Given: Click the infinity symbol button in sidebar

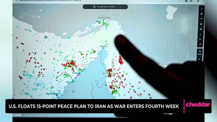Looking at the screenshot, I should [199, 59].
